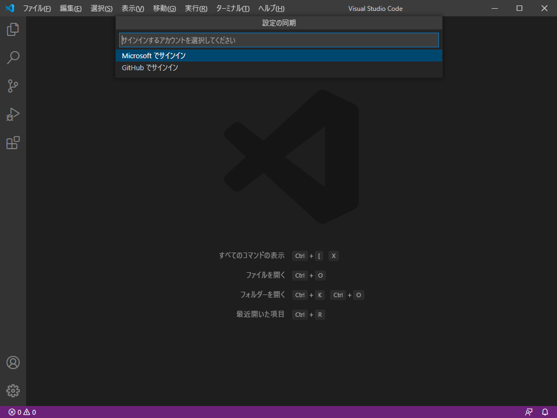Open the 表示(V) menu
The height and width of the screenshot is (418, 557).
pyautogui.click(x=133, y=9)
